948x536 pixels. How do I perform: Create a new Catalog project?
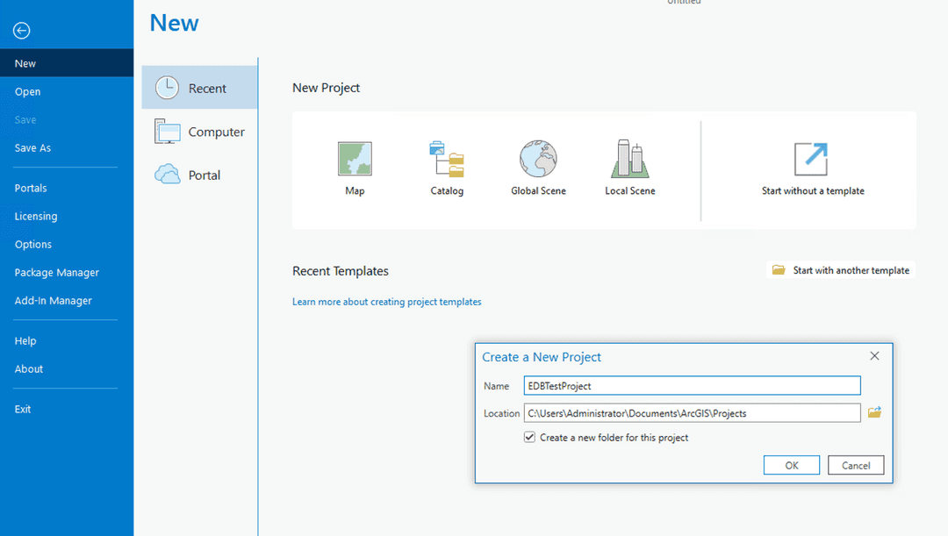(x=447, y=167)
